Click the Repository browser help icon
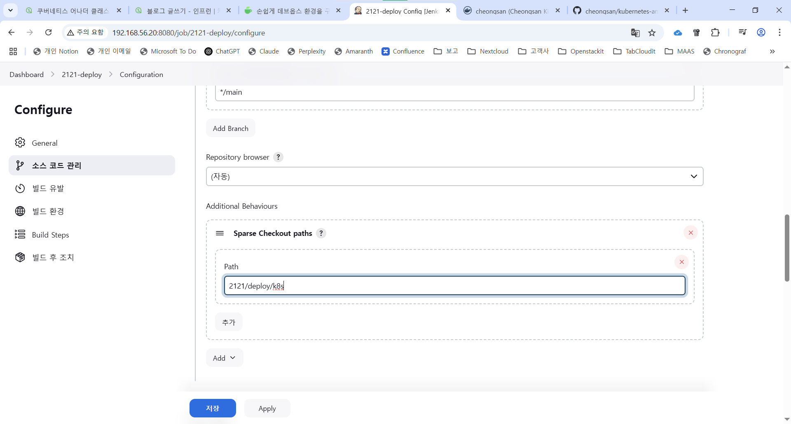 pyautogui.click(x=278, y=157)
